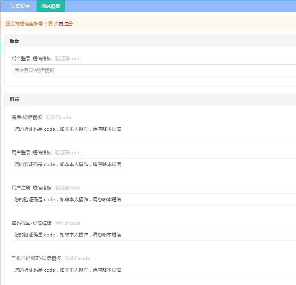296x285 pixels.
Task: Select the 用户注册-短信模板 input field
Action: pos(153,200)
